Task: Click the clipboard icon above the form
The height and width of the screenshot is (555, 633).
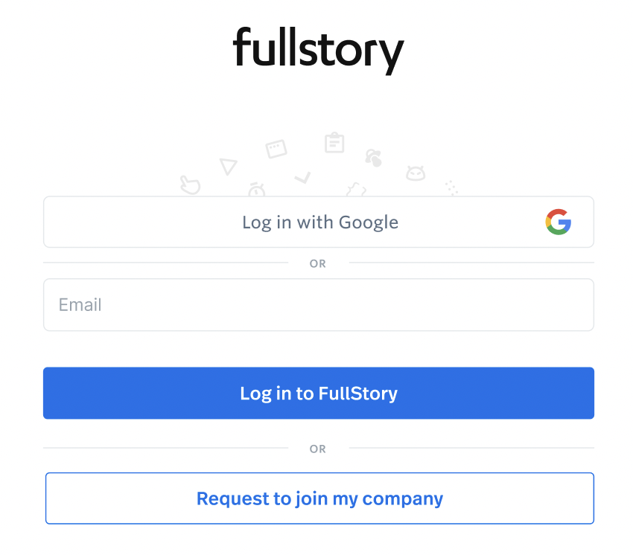Action: [x=334, y=142]
